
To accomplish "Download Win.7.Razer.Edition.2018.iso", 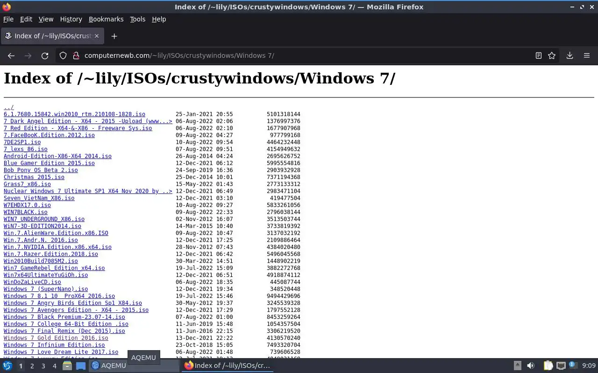I will tap(51, 254).
